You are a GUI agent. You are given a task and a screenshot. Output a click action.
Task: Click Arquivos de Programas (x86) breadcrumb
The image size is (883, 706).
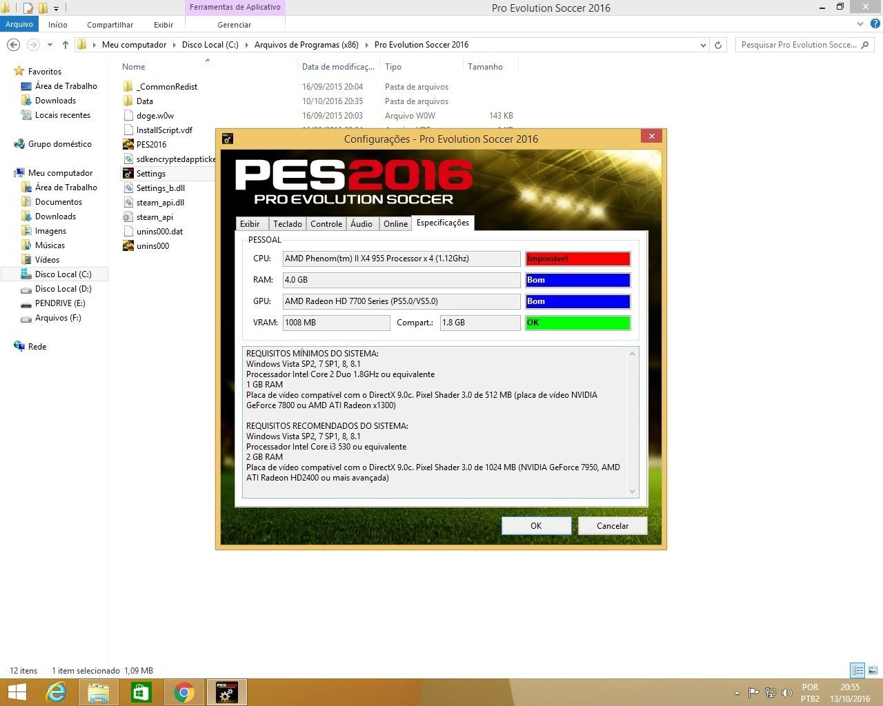click(306, 45)
